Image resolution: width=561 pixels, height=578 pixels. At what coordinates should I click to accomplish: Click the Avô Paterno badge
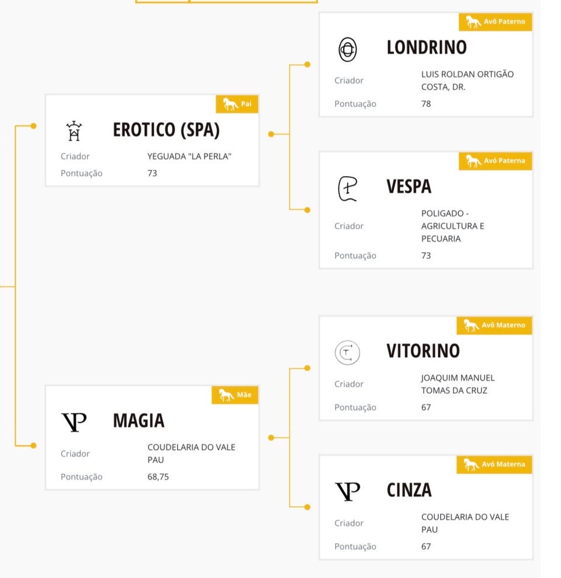coord(496,22)
